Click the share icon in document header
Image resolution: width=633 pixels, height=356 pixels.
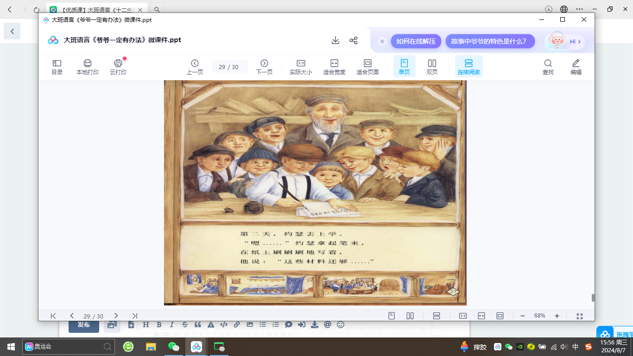click(x=354, y=40)
